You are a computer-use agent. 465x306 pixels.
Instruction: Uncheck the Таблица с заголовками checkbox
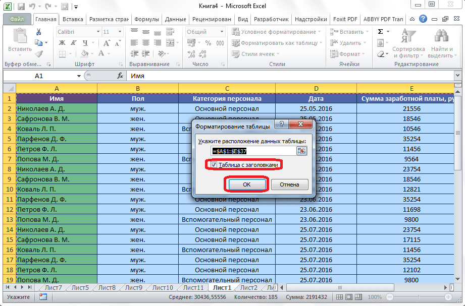click(x=214, y=164)
